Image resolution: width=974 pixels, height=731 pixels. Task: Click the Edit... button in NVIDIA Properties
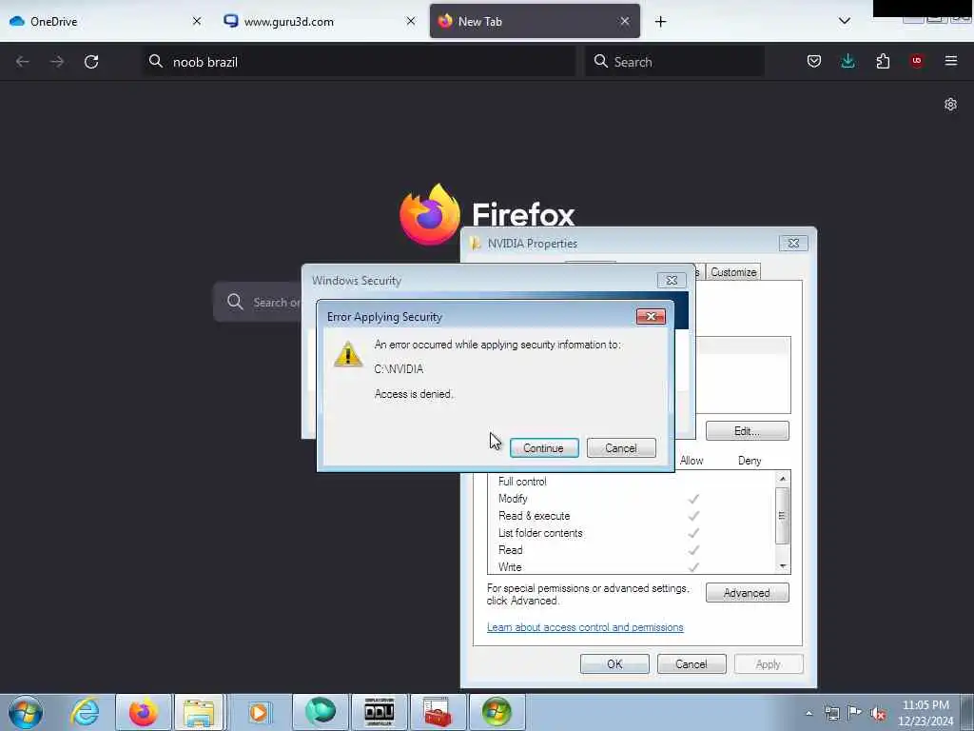(747, 431)
